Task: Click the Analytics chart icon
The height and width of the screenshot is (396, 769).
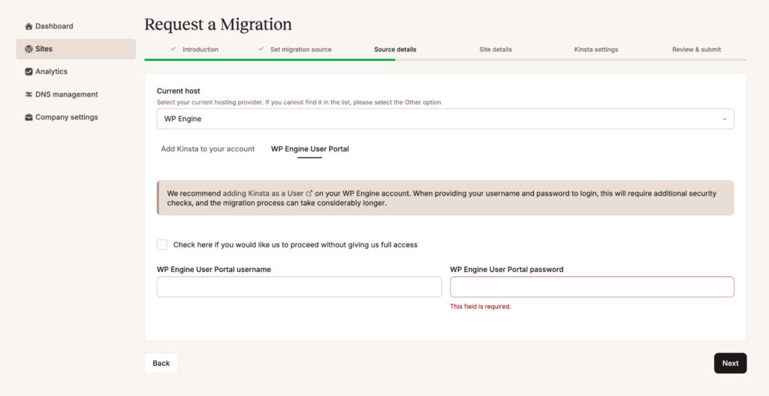Action: tap(29, 71)
